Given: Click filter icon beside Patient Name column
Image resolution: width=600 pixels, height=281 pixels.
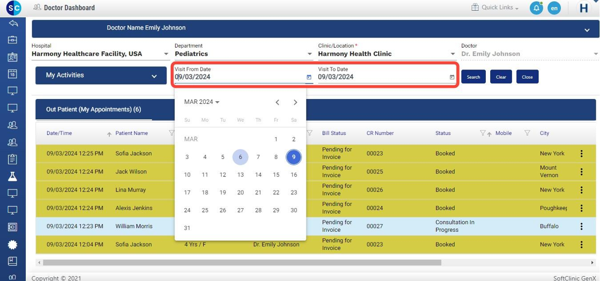Looking at the screenshot, I should click(171, 133).
